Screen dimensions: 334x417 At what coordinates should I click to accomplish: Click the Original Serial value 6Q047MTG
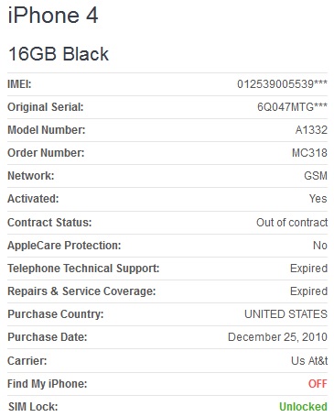[292, 107]
